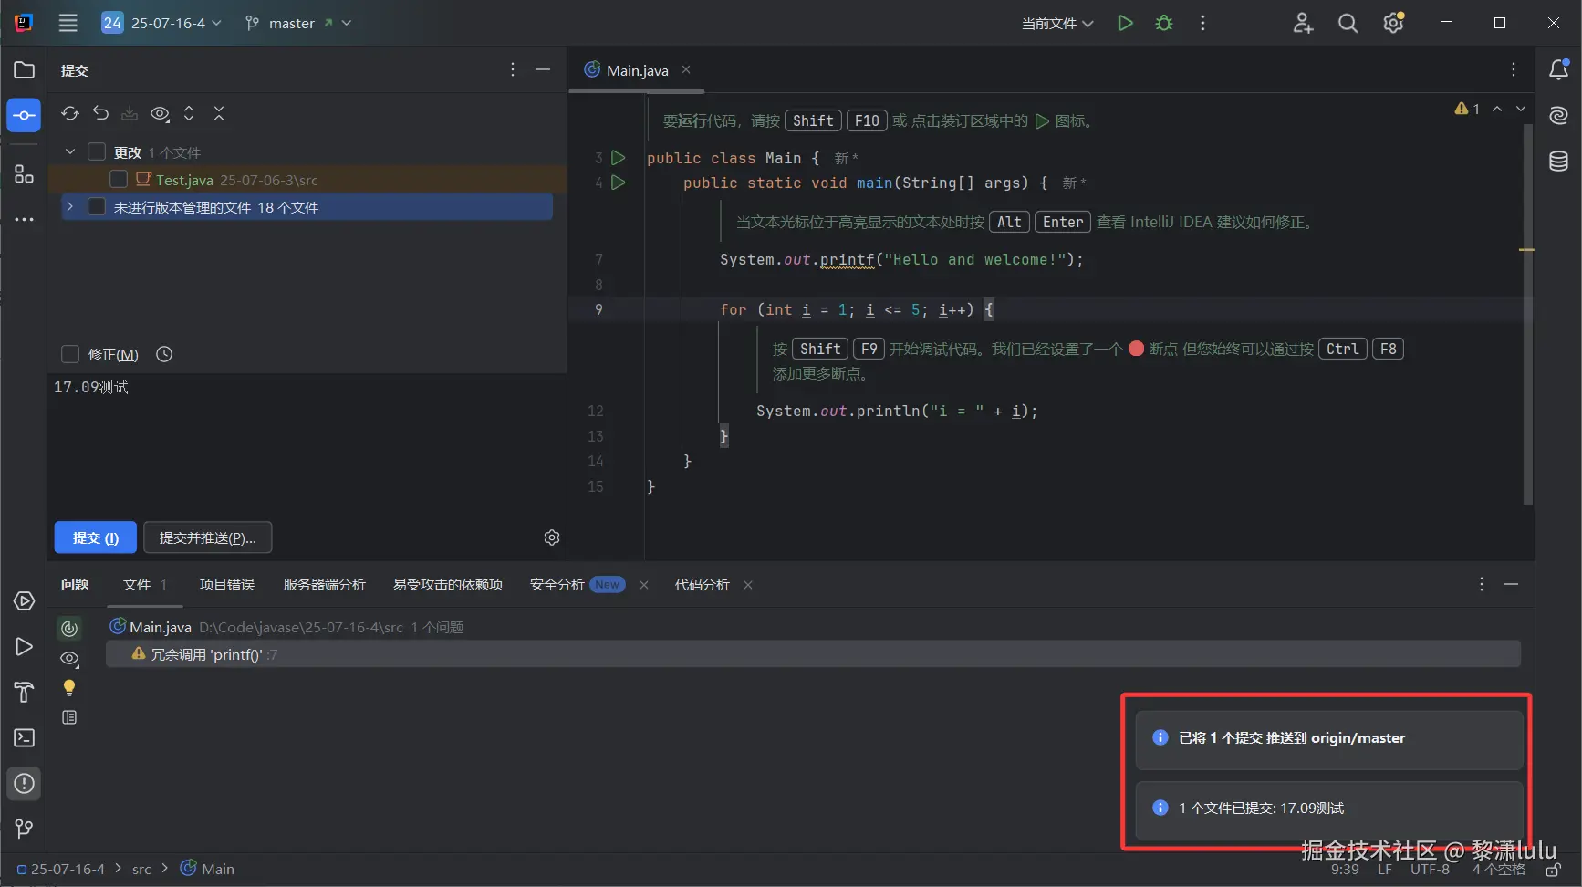Toggle editor preview icon in Problems

pyautogui.click(x=69, y=717)
